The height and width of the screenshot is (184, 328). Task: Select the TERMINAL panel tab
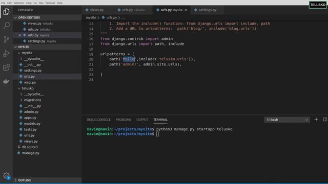[x=160, y=120]
